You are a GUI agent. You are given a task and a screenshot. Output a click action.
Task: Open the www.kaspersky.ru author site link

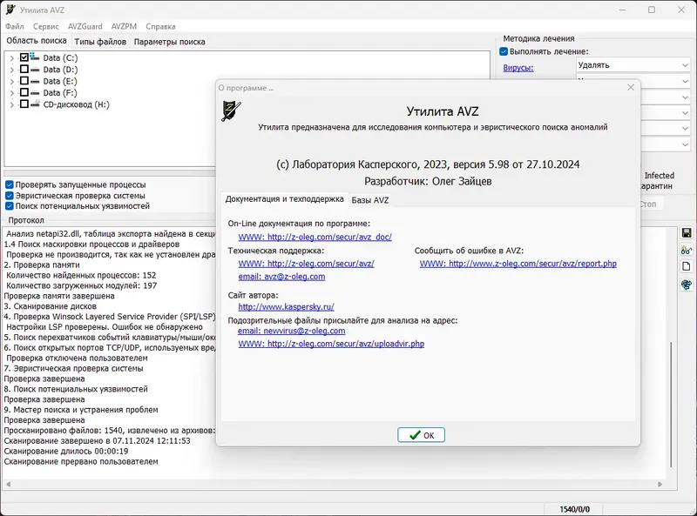click(287, 307)
